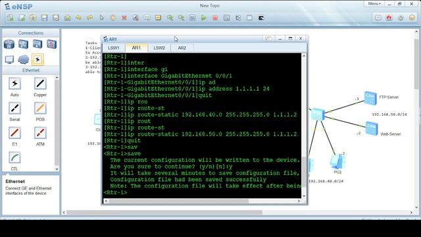Click canvas horizontal scrollbar right arrow

[411, 213]
